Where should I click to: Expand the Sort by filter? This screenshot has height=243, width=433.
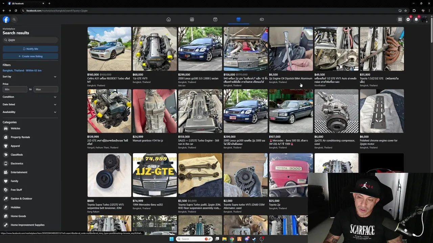[30, 77]
